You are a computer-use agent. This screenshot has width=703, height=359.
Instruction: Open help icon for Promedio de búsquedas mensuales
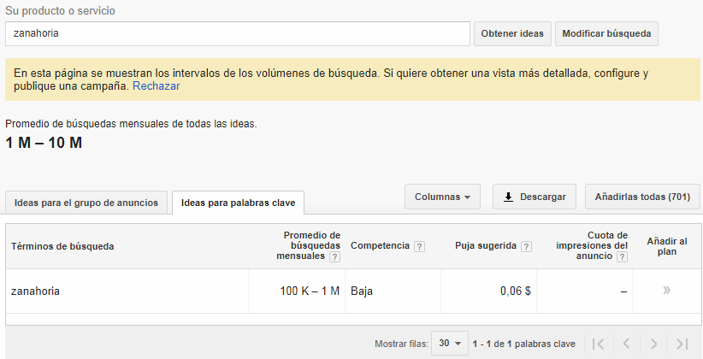click(x=334, y=256)
